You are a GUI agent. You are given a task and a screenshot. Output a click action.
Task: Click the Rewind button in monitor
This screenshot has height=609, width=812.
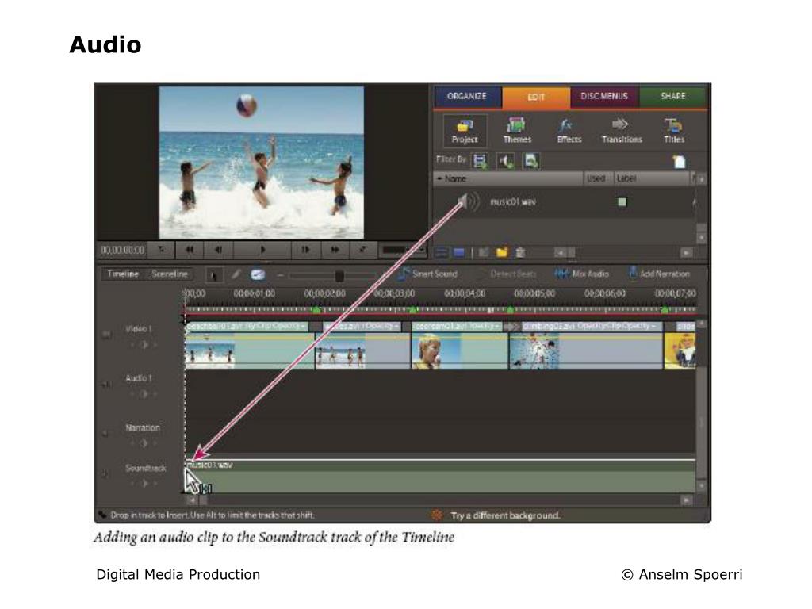(x=190, y=250)
